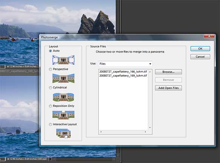The image size is (220, 163).
Task: Click the Interactive Layout preview with hand
Action: [x=64, y=133]
